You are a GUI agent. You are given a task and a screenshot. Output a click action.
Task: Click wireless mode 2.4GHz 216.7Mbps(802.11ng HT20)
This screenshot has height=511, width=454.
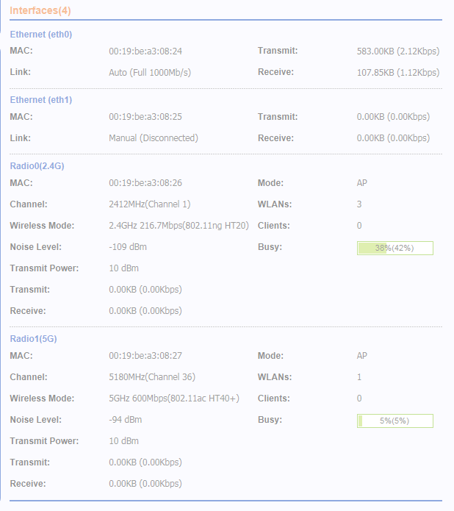click(179, 226)
